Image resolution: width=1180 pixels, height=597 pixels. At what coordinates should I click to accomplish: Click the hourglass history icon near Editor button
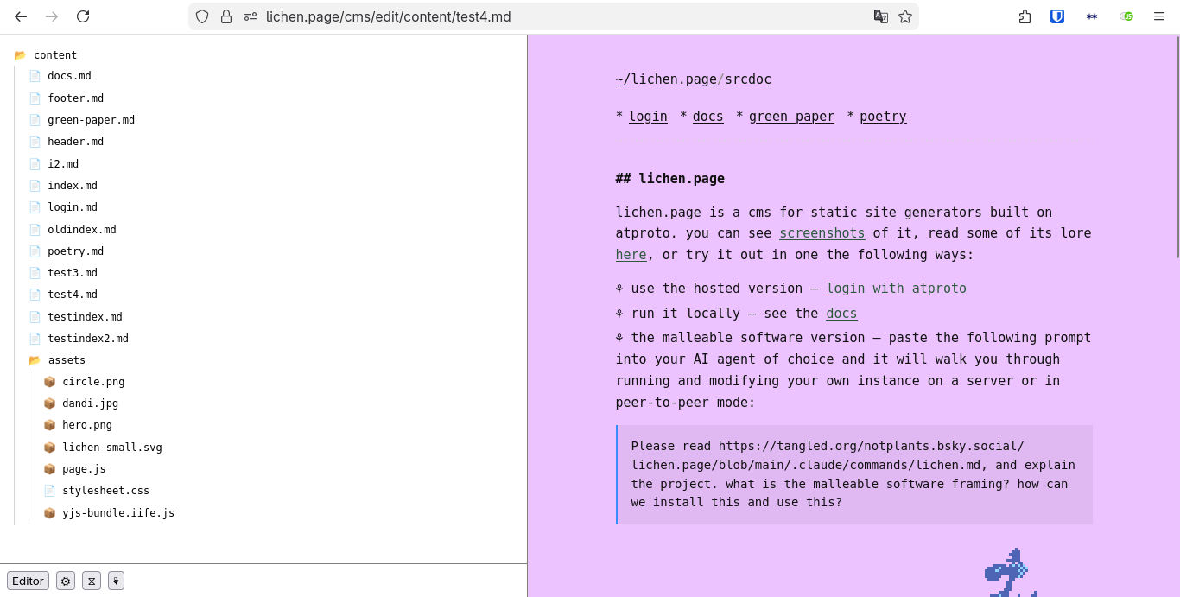92,581
